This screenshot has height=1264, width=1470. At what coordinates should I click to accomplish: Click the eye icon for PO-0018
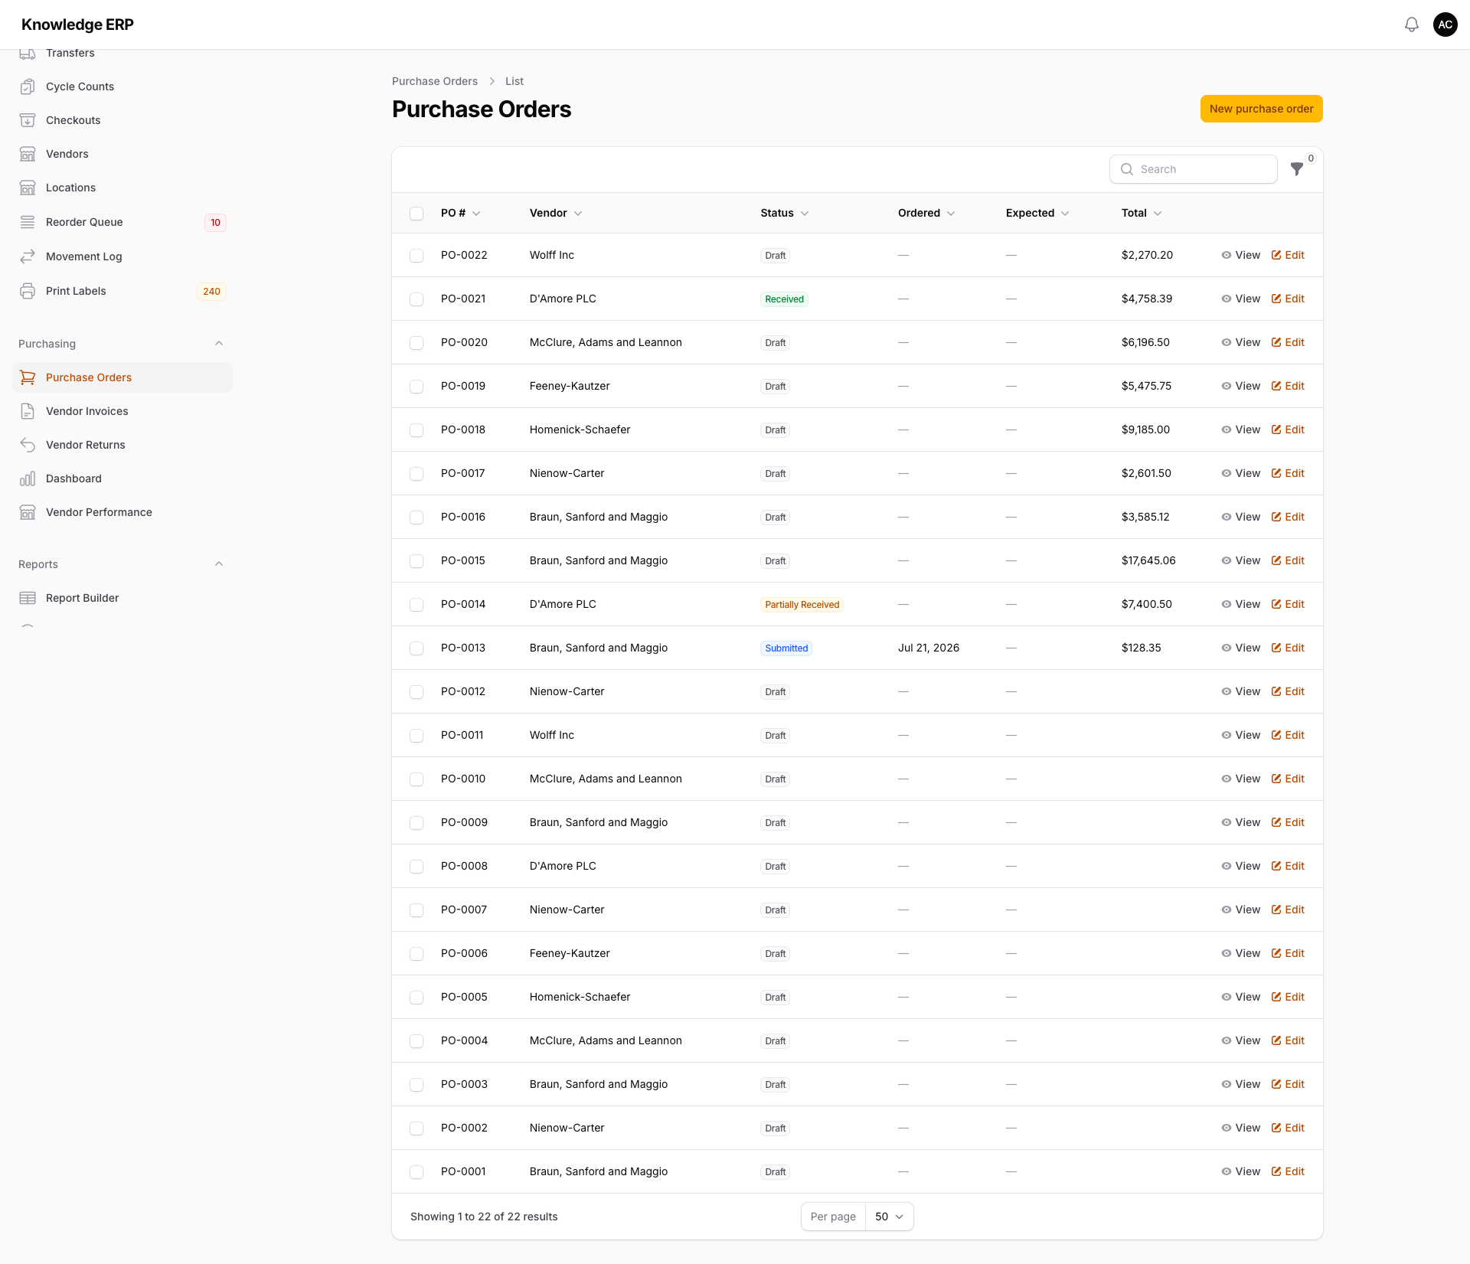[1227, 429]
